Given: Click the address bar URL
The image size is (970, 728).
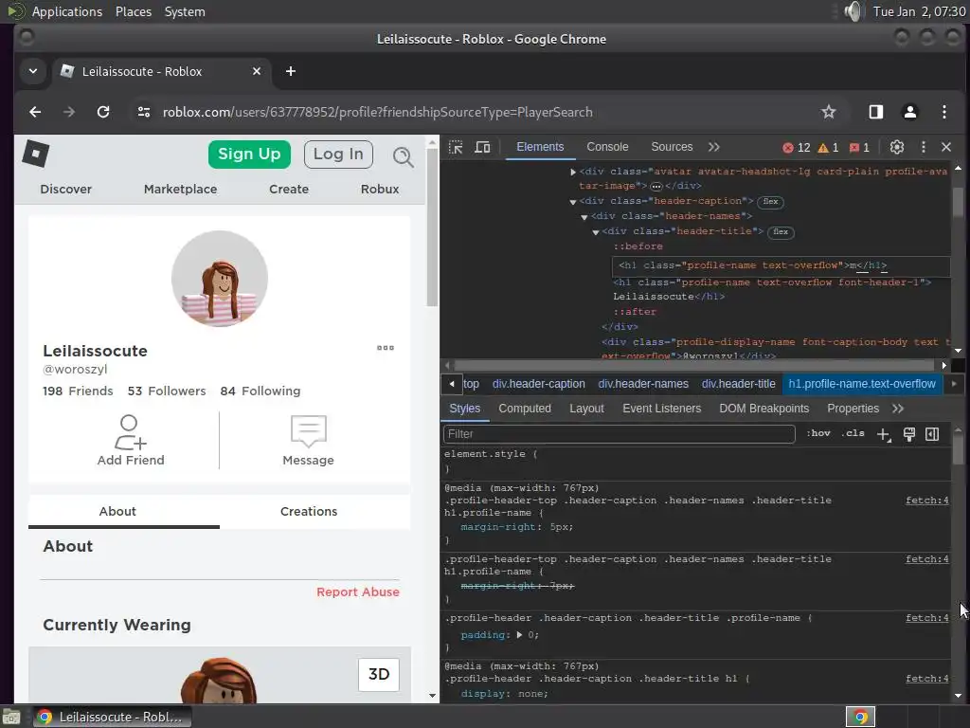Looking at the screenshot, I should 377,112.
